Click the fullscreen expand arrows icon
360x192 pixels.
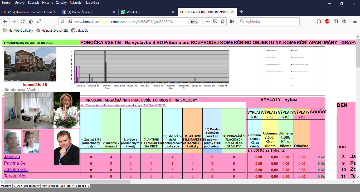(x=39, y=21)
